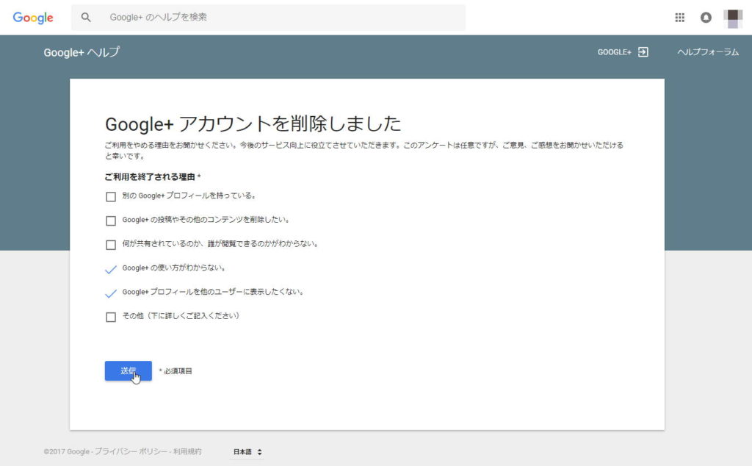Click the 必須項目 note
Viewport: 752px width, 466px height.
click(x=176, y=371)
